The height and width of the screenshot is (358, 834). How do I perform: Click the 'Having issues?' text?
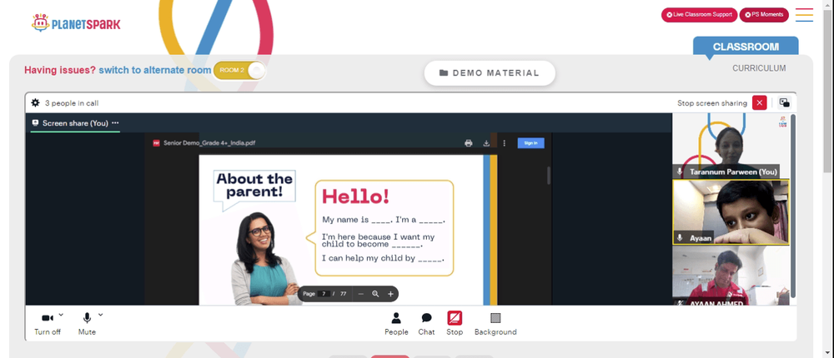click(60, 70)
